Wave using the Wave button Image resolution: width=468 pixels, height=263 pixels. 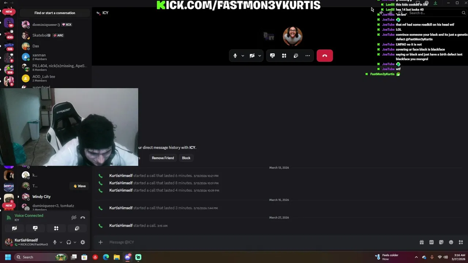(80, 186)
